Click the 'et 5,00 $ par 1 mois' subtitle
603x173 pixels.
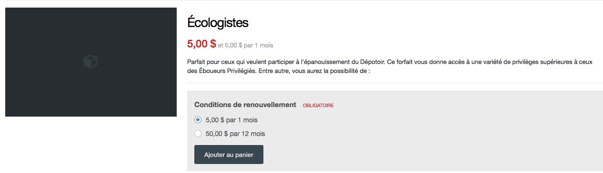point(245,46)
